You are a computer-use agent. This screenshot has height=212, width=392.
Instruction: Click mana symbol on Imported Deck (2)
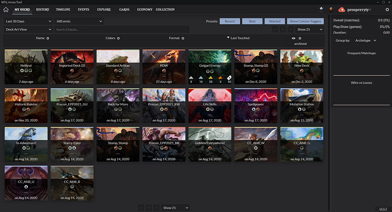click(72, 71)
